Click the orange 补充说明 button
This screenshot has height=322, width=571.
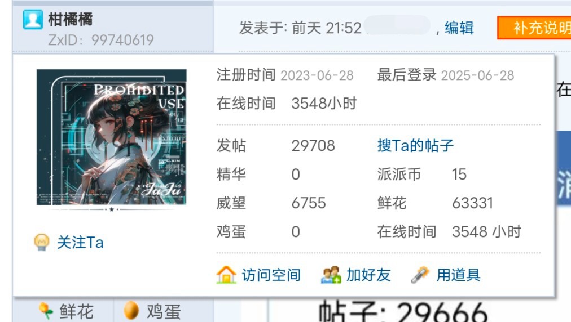tap(534, 28)
